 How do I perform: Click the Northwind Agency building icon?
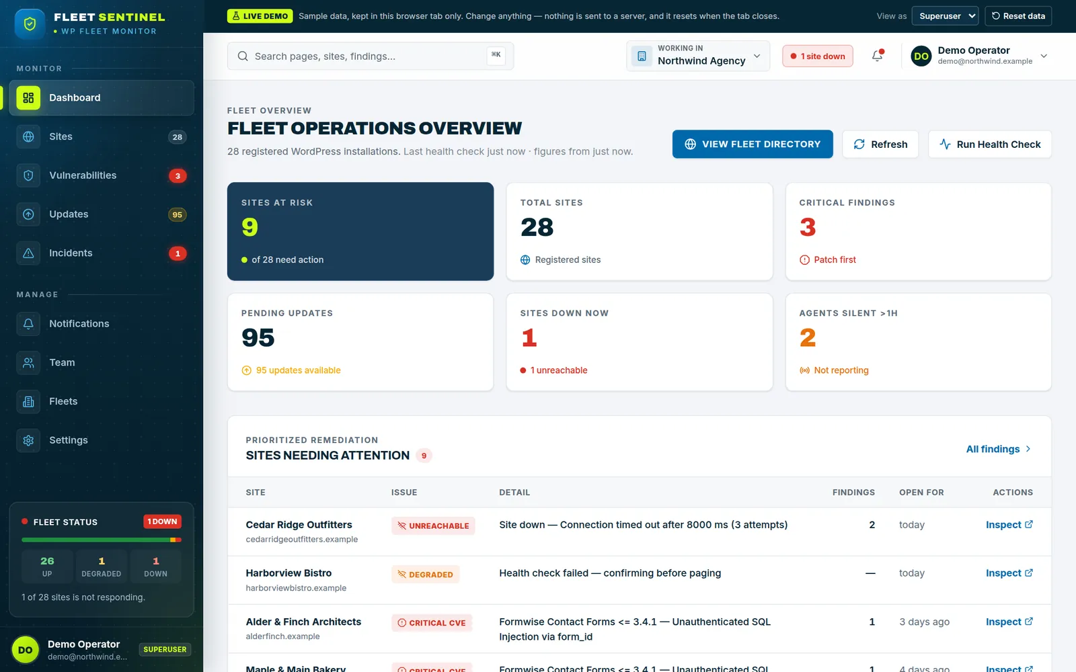point(642,56)
